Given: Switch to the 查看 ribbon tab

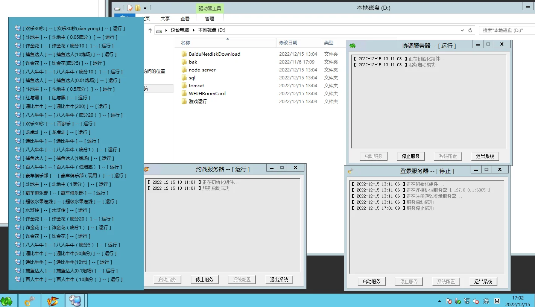Looking at the screenshot, I should pos(185,18).
